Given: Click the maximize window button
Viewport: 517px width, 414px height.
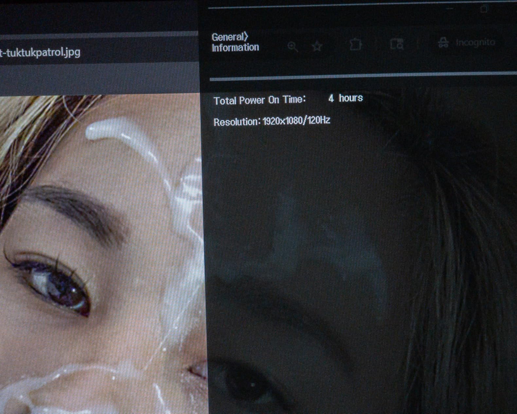Looking at the screenshot, I should click(484, 9).
